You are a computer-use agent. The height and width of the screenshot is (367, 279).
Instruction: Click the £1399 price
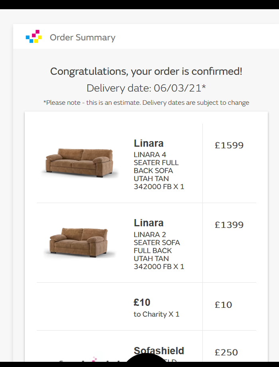click(229, 225)
